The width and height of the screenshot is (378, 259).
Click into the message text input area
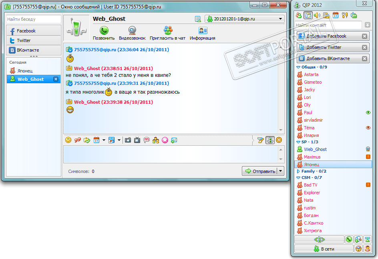171,154
